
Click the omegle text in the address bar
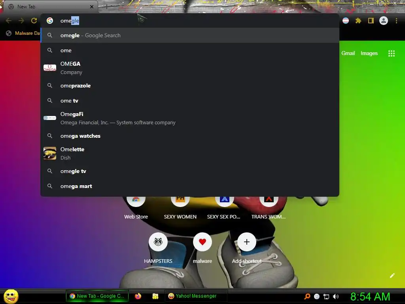click(70, 21)
